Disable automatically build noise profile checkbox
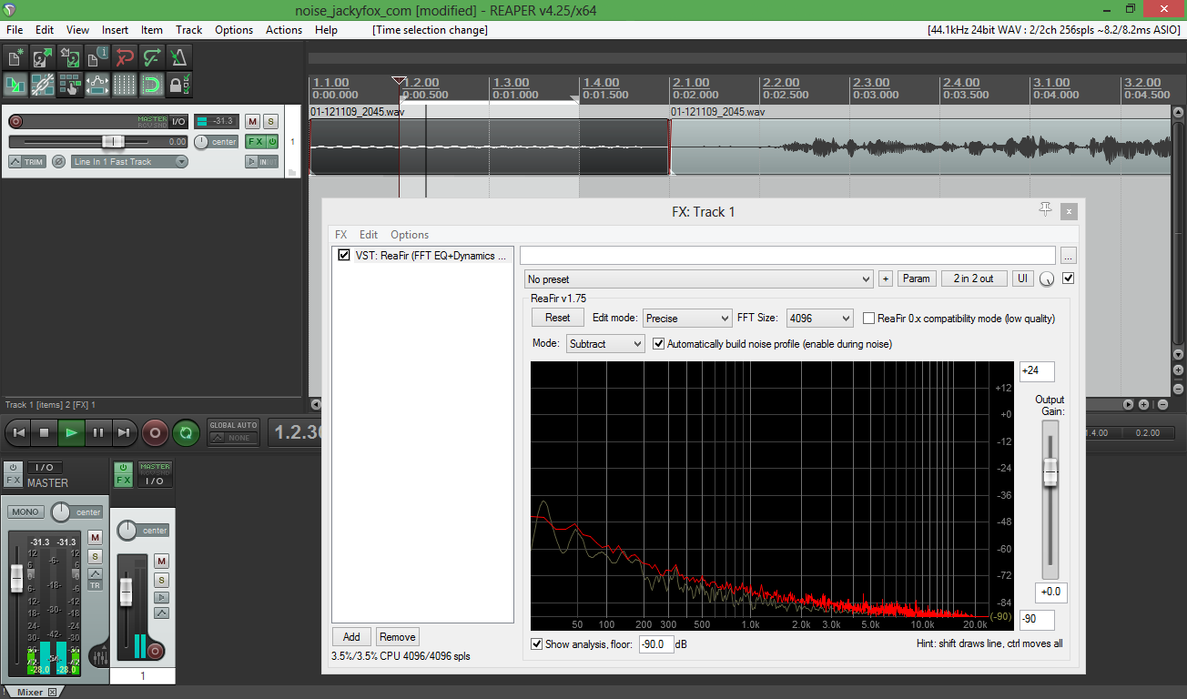This screenshot has height=699, width=1187. pos(660,344)
